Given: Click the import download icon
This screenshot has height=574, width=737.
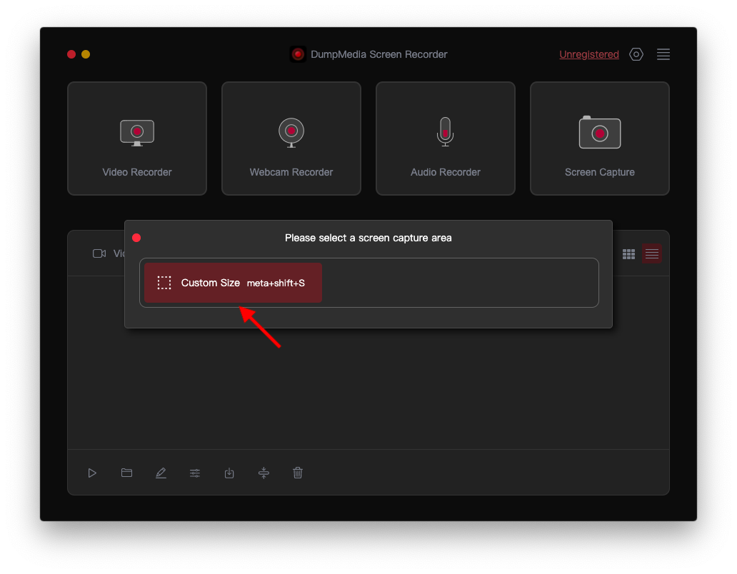Looking at the screenshot, I should point(229,473).
